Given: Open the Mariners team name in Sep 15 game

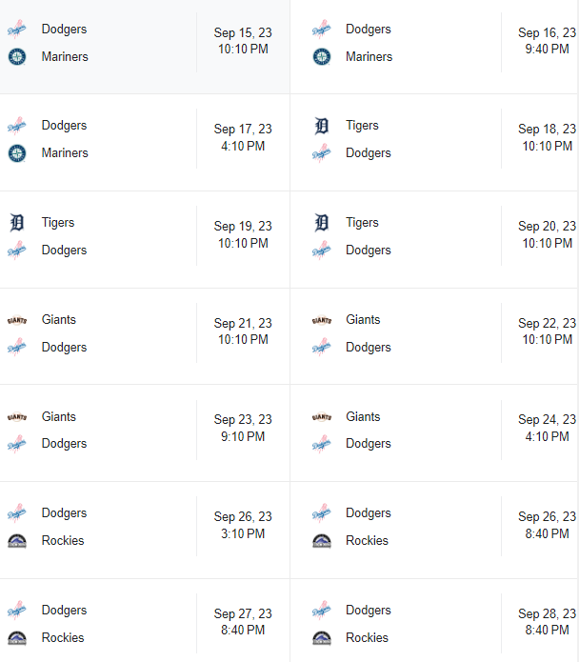Looking at the screenshot, I should (65, 57).
